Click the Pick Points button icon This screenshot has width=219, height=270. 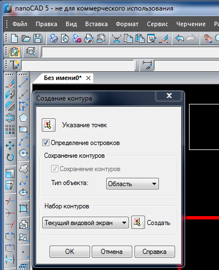click(x=48, y=125)
